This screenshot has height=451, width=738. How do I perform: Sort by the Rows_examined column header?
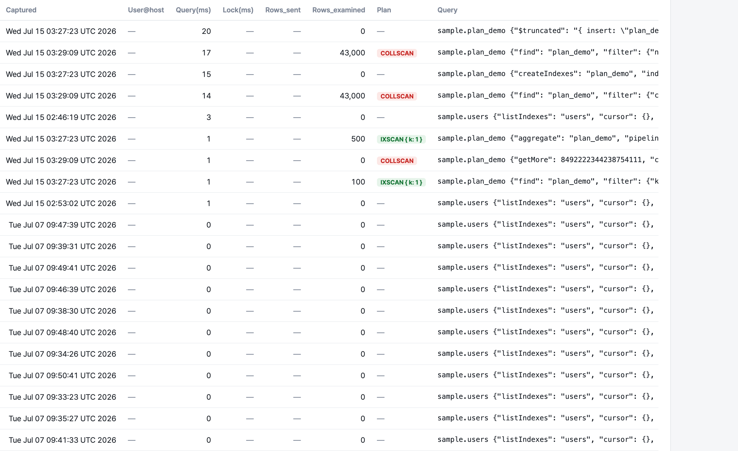tap(338, 10)
